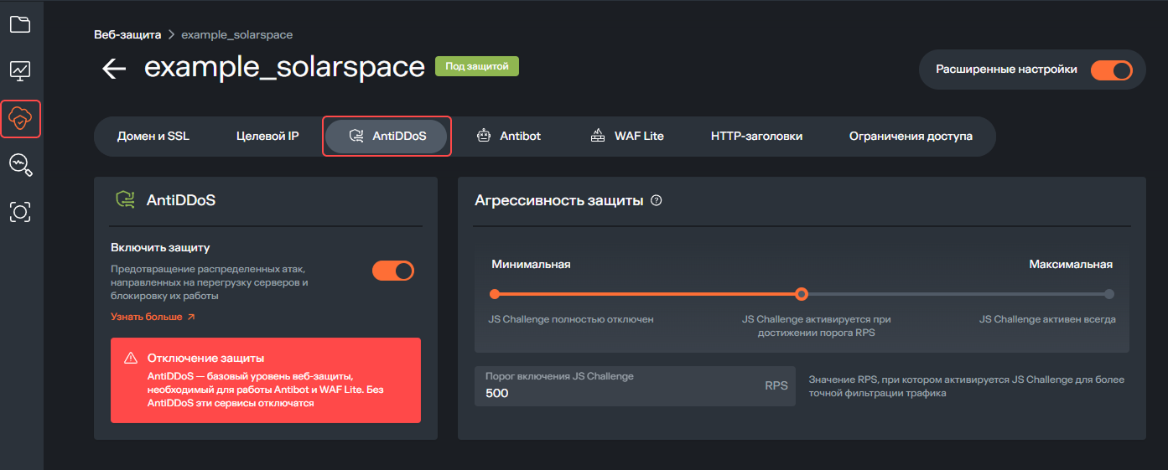Click the back arrow beside example_solarspace

coord(114,69)
